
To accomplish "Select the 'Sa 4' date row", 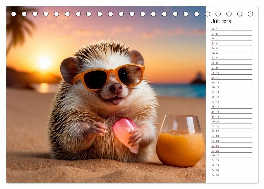I will (x=232, y=43).
